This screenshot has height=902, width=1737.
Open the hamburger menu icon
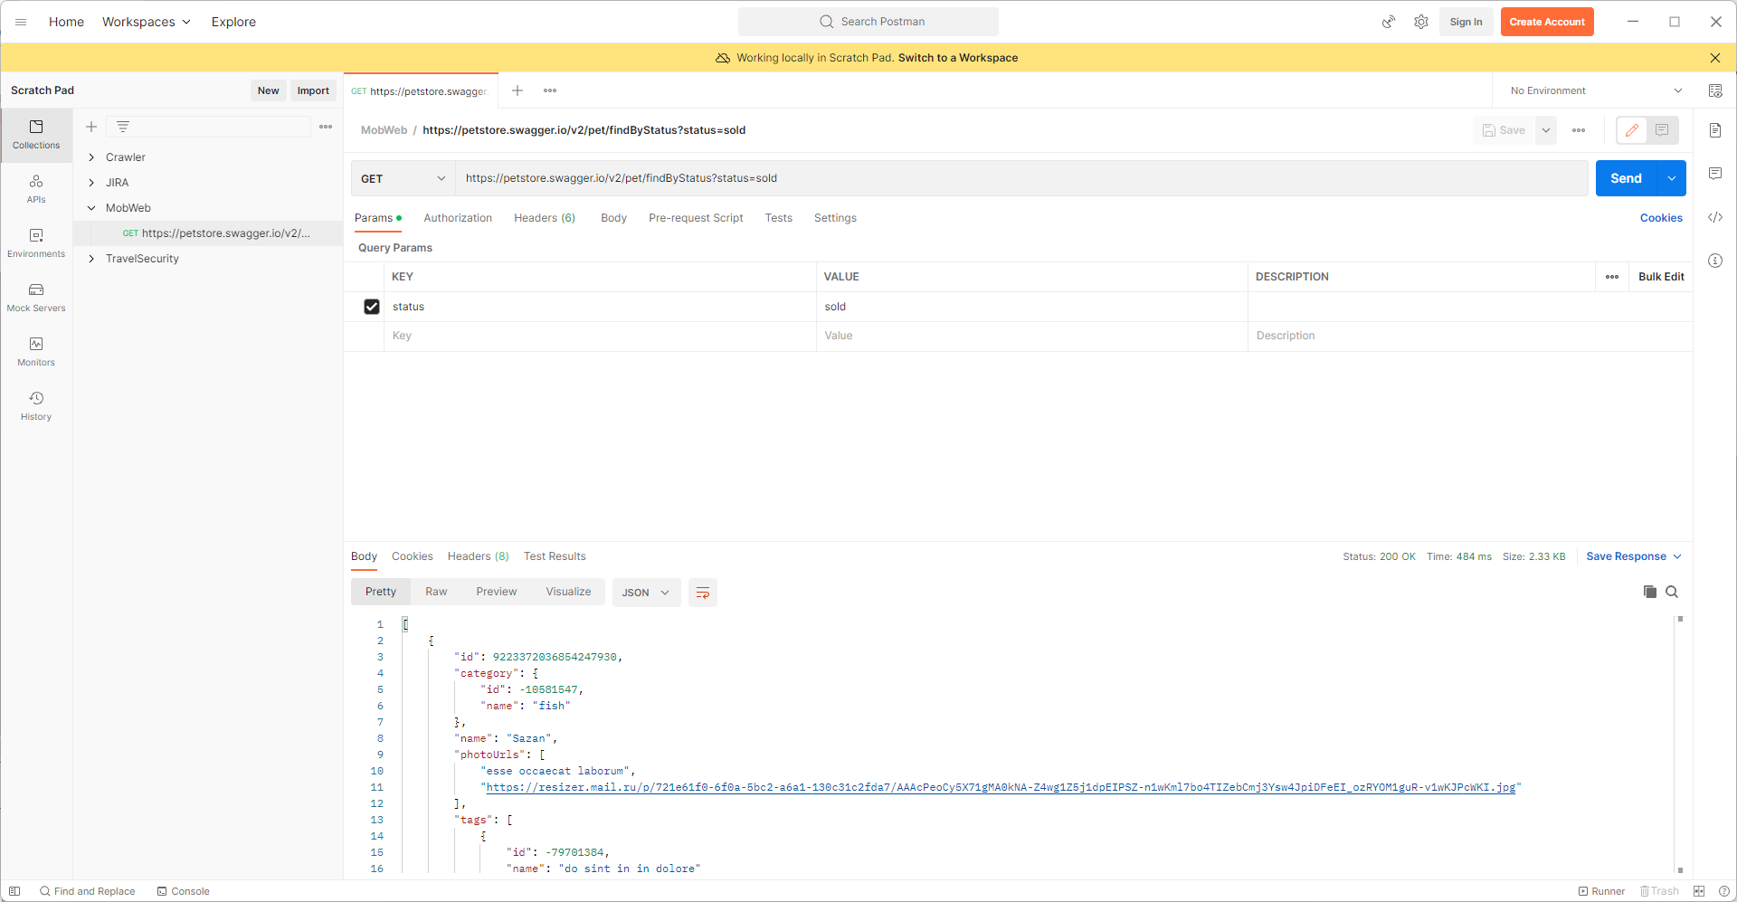click(x=21, y=22)
